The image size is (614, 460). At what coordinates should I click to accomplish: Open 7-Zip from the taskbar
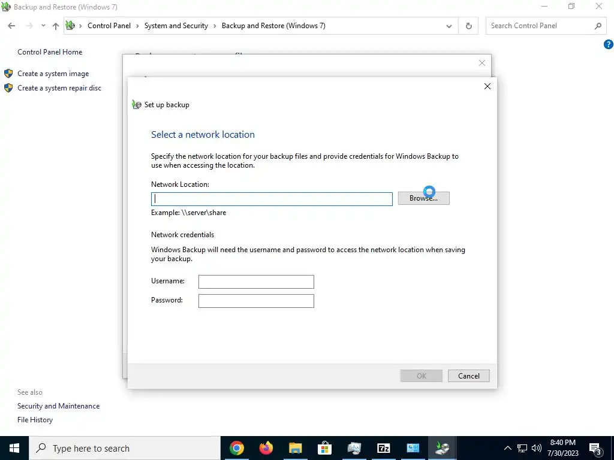383,448
